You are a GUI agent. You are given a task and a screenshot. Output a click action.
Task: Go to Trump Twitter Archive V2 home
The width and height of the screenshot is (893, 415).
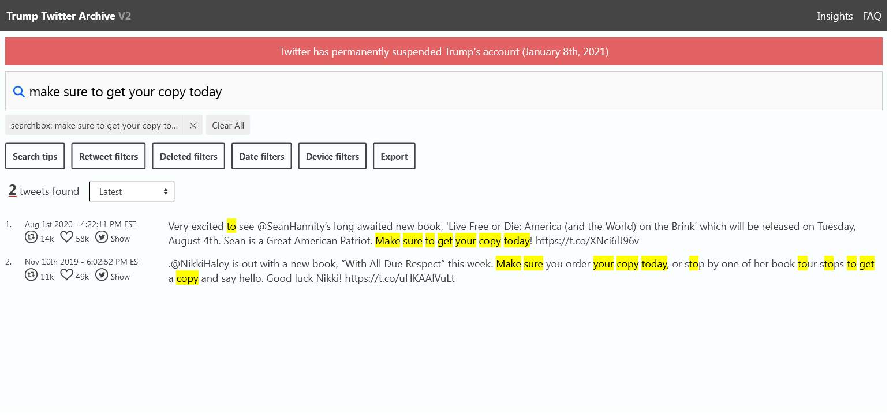[x=69, y=16]
